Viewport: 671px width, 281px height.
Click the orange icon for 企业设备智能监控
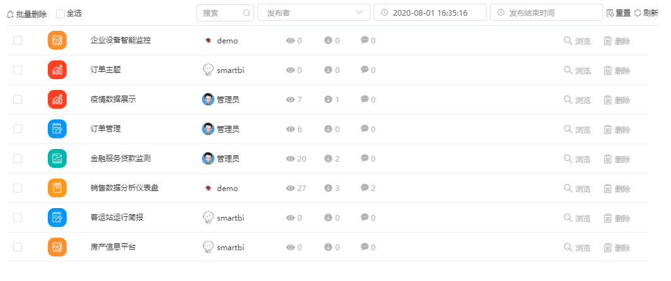pyautogui.click(x=57, y=40)
